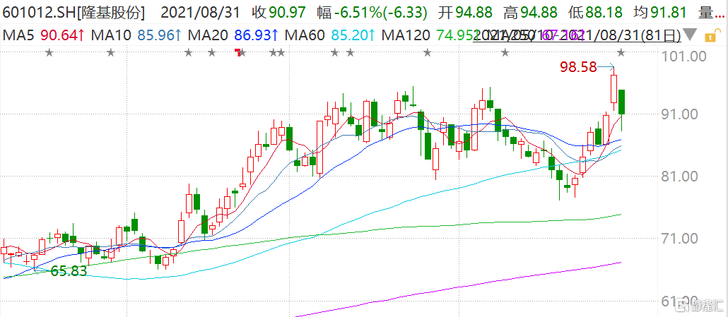Image resolution: width=728 pixels, height=317 pixels.
Task: Click the MA20 86.93 indicator label
Action: point(233,35)
